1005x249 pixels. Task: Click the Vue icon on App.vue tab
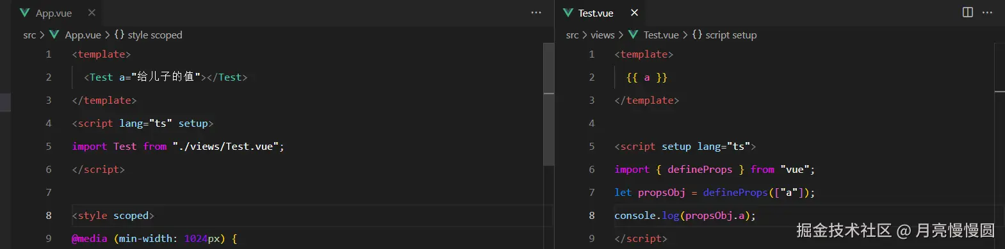pyautogui.click(x=25, y=13)
